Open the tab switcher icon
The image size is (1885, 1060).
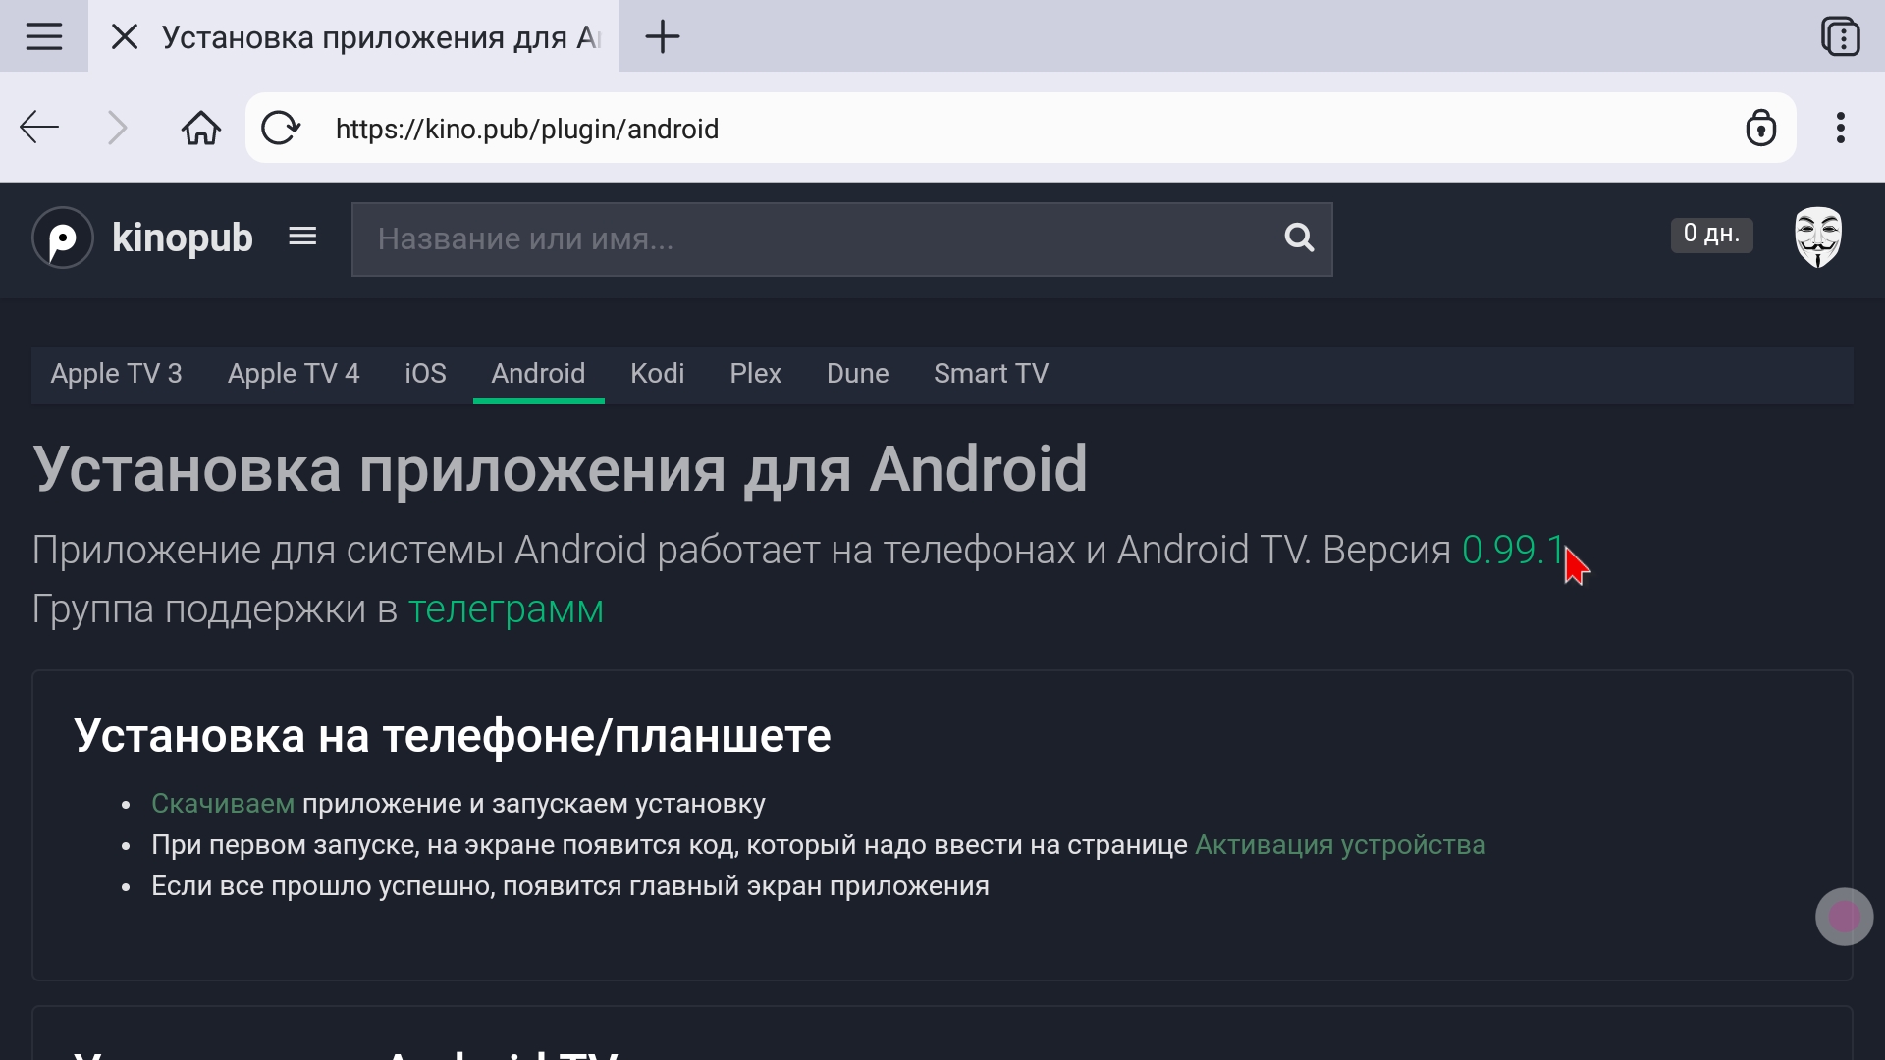(1840, 36)
